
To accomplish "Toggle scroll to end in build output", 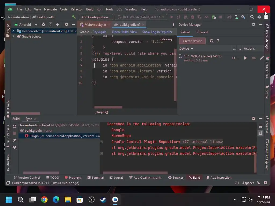I will (260, 133).
